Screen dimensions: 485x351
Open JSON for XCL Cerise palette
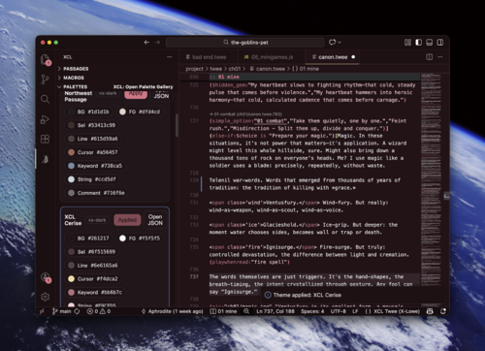pyautogui.click(x=155, y=220)
